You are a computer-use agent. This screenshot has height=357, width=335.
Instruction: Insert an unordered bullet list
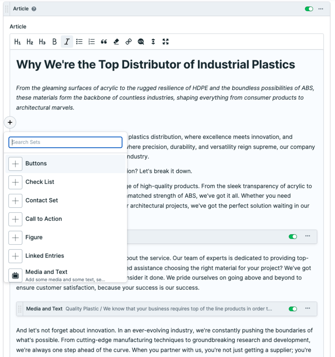pyautogui.click(x=79, y=42)
